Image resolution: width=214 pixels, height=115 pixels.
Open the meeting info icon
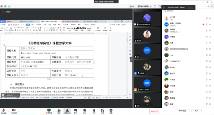[x=2, y=6]
